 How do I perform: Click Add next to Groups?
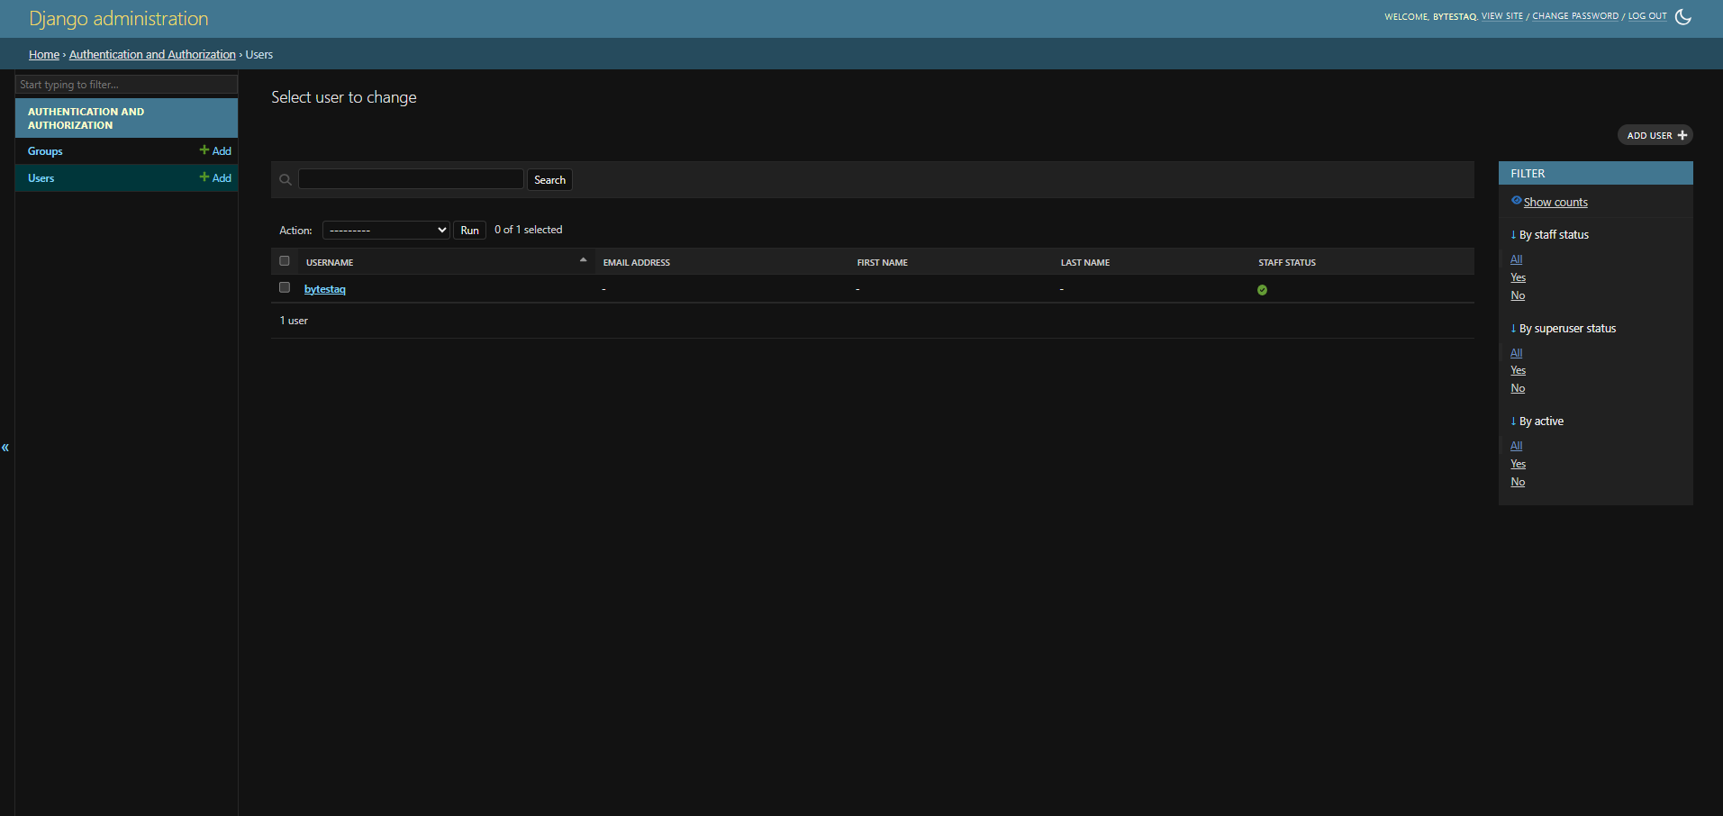[215, 150]
